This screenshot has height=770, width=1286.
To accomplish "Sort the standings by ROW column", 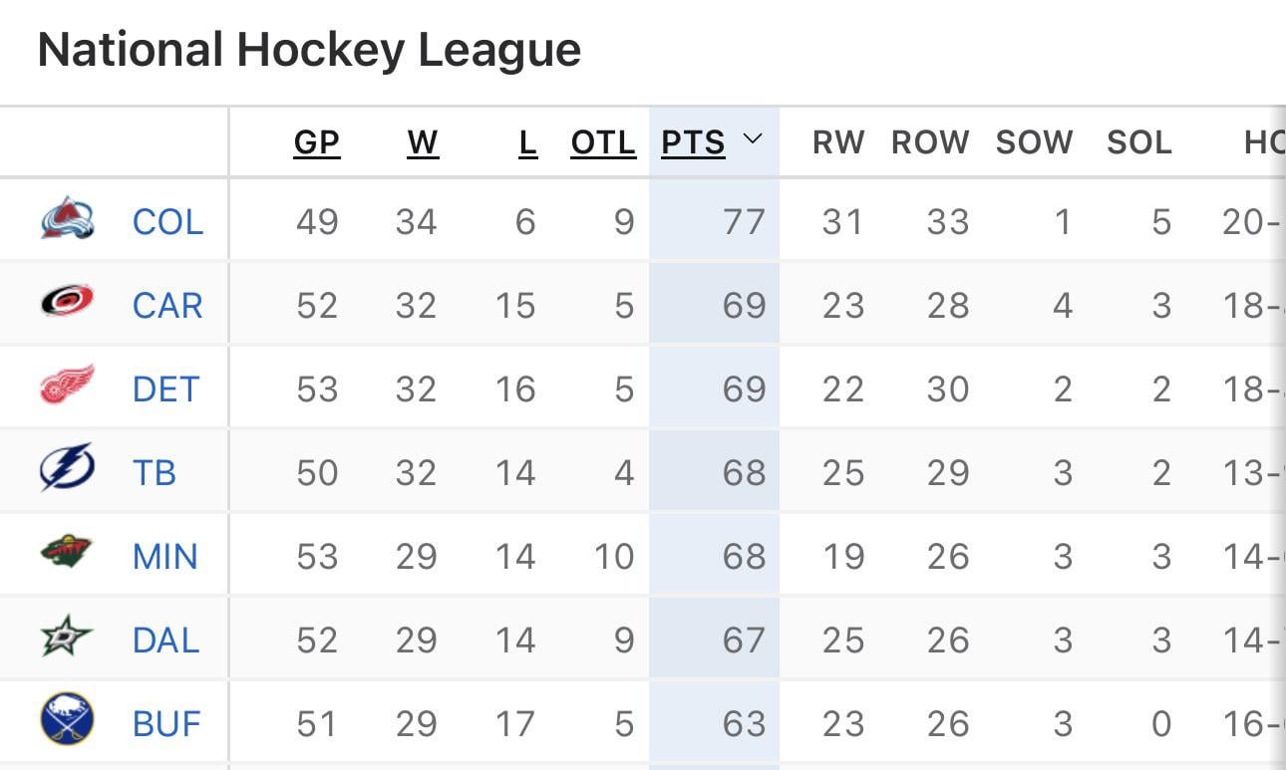I will pos(929,140).
